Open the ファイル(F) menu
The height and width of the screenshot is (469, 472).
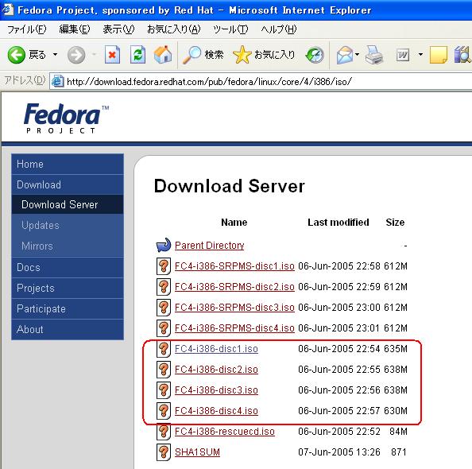(x=26, y=29)
